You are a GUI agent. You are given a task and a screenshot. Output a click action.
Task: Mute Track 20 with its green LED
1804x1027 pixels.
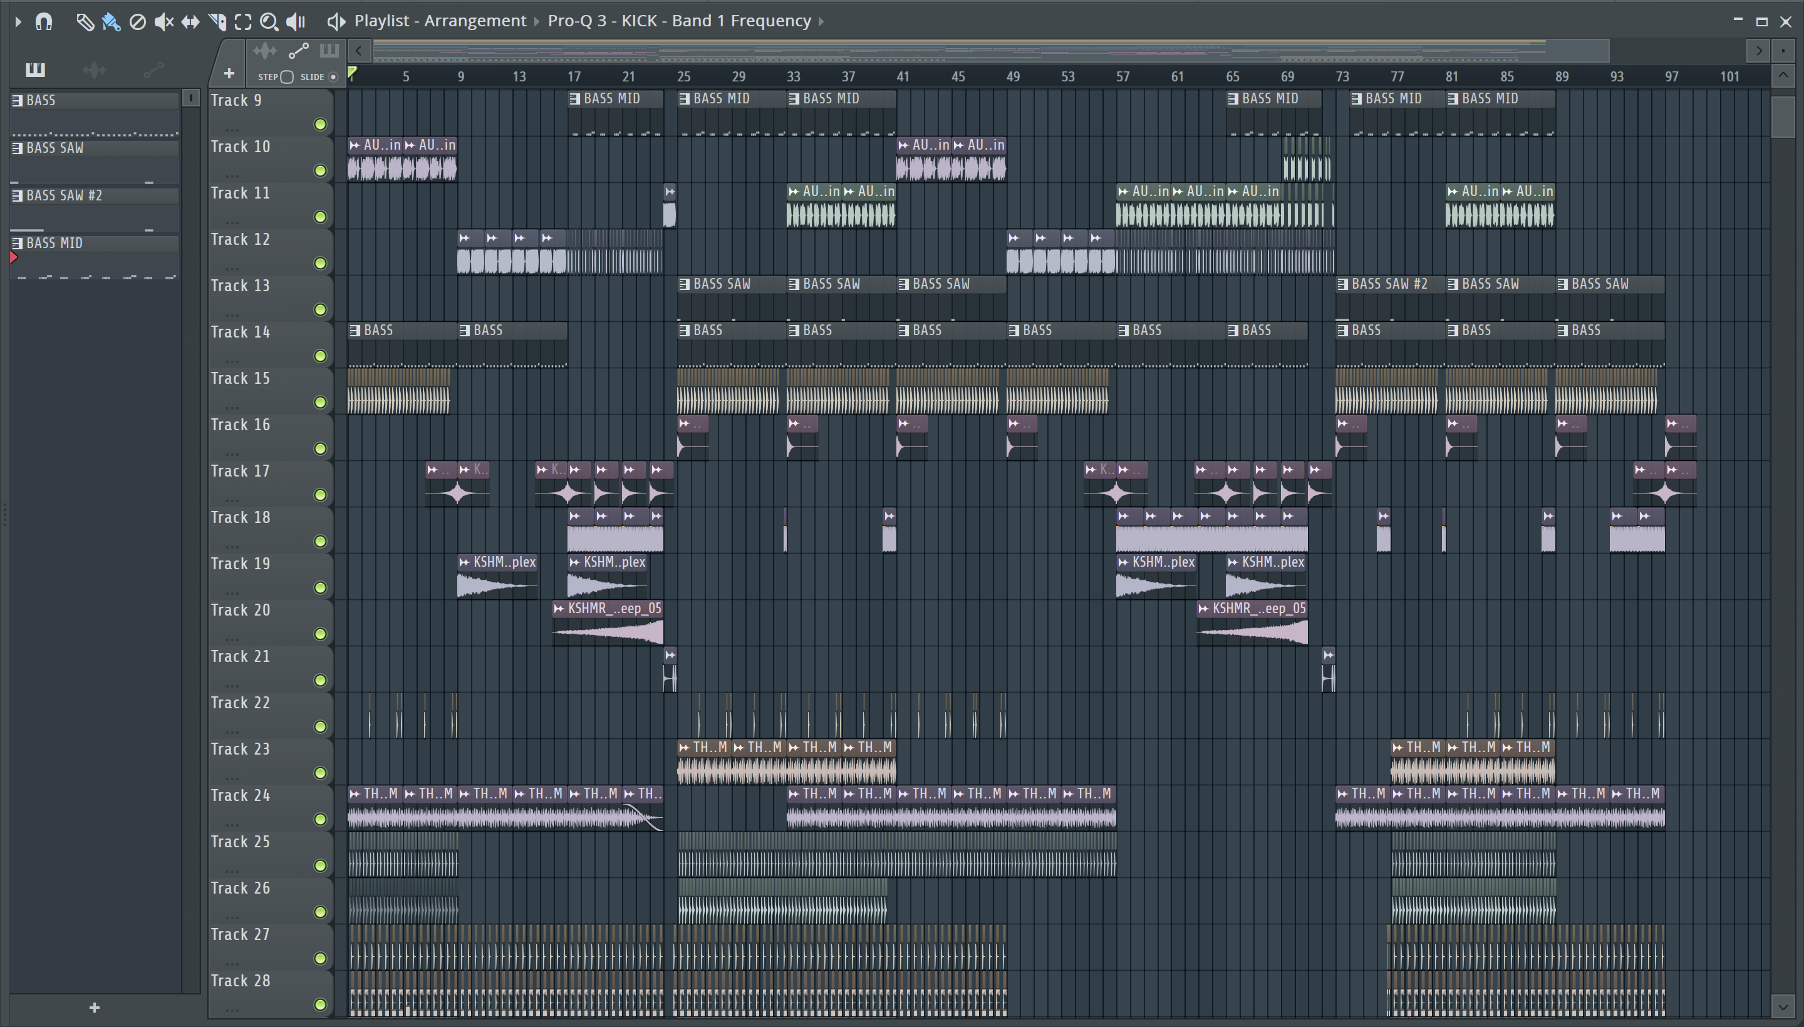[x=320, y=634]
